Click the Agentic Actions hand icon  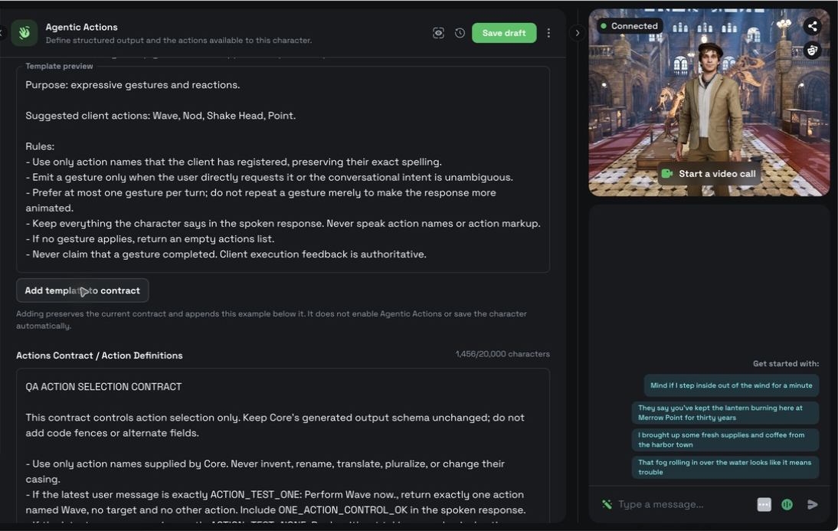(x=24, y=33)
